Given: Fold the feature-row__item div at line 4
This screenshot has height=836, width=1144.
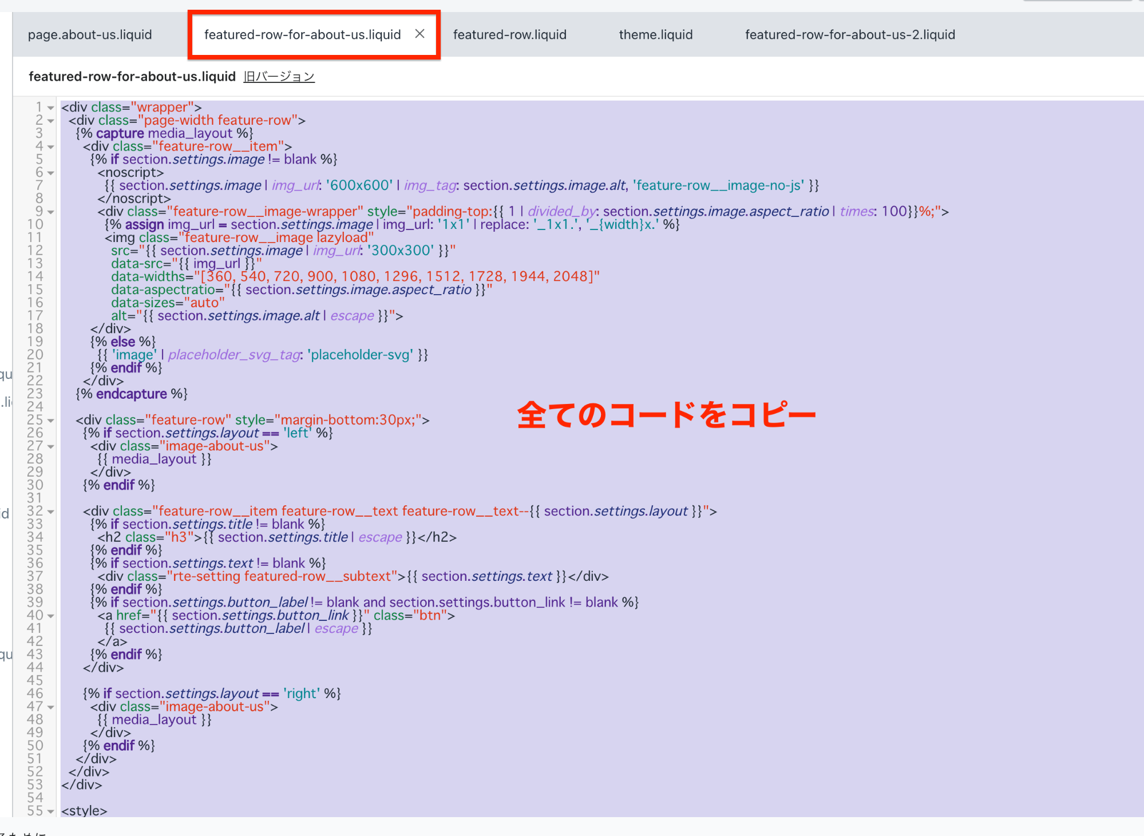Looking at the screenshot, I should [x=51, y=147].
